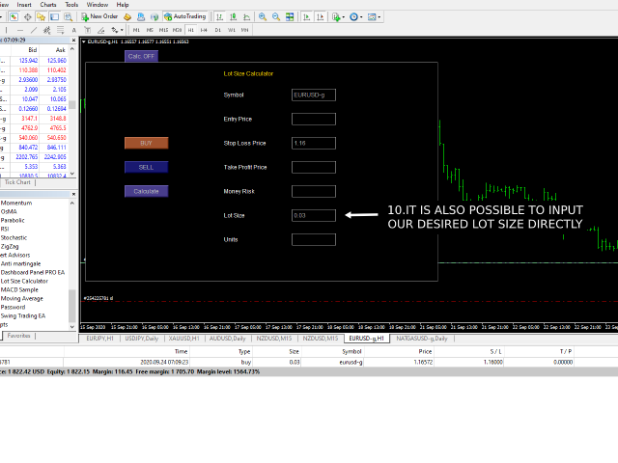Image resolution: width=618 pixels, height=463 pixels.
Task: Select the vertical line drawing tool
Action: point(7,30)
